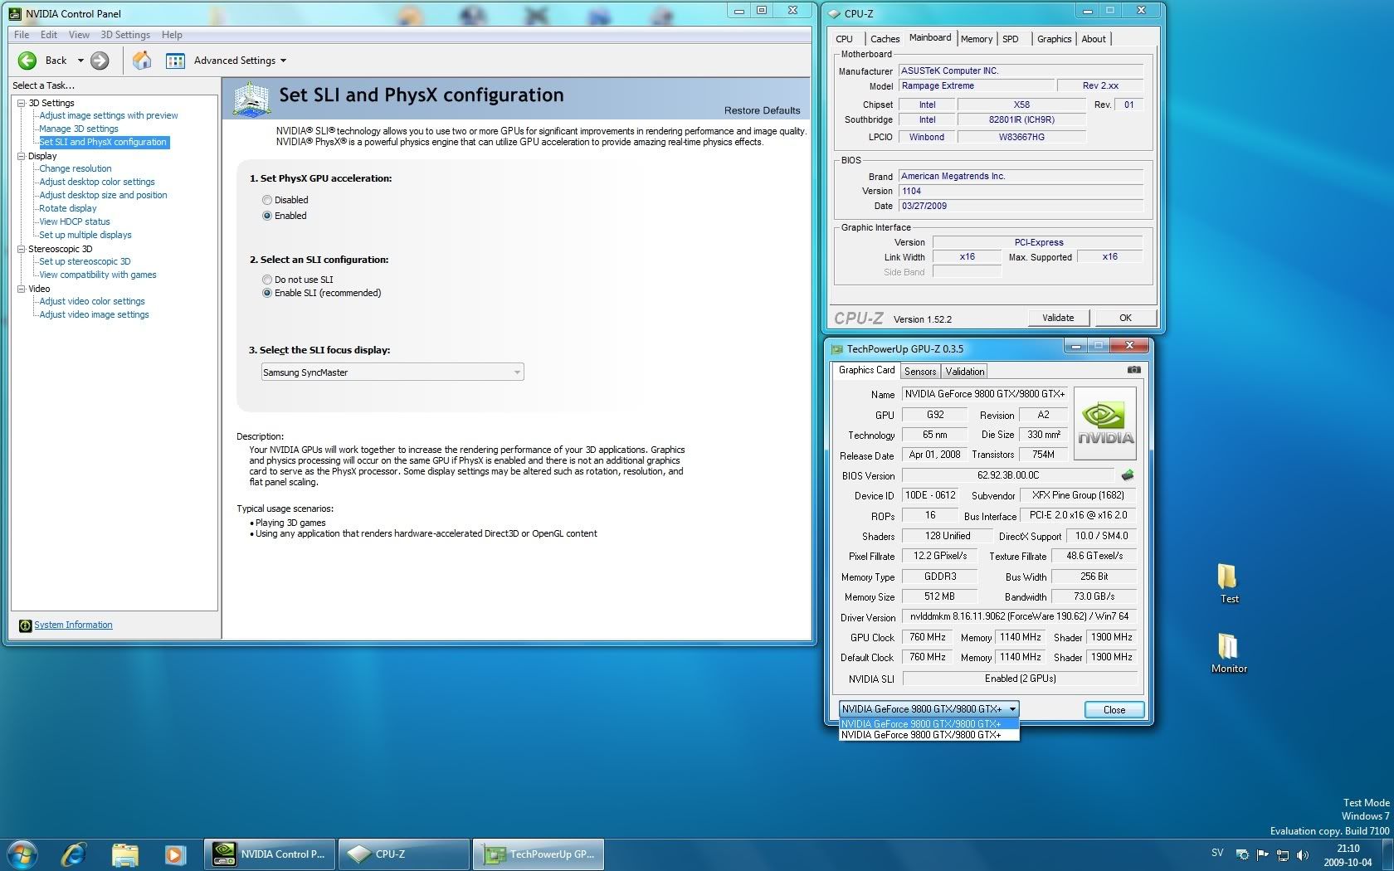Click the GPU-Z screenshot camera icon
Image resolution: width=1394 pixels, height=871 pixels.
pos(1133,370)
